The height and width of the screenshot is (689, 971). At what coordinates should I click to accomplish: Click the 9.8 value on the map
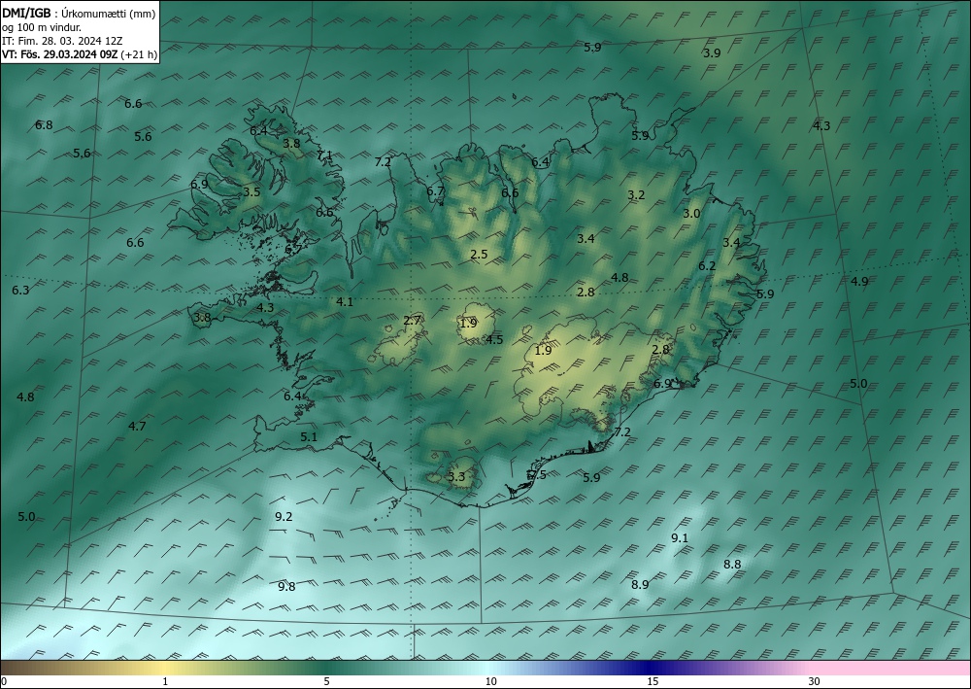tap(286, 586)
